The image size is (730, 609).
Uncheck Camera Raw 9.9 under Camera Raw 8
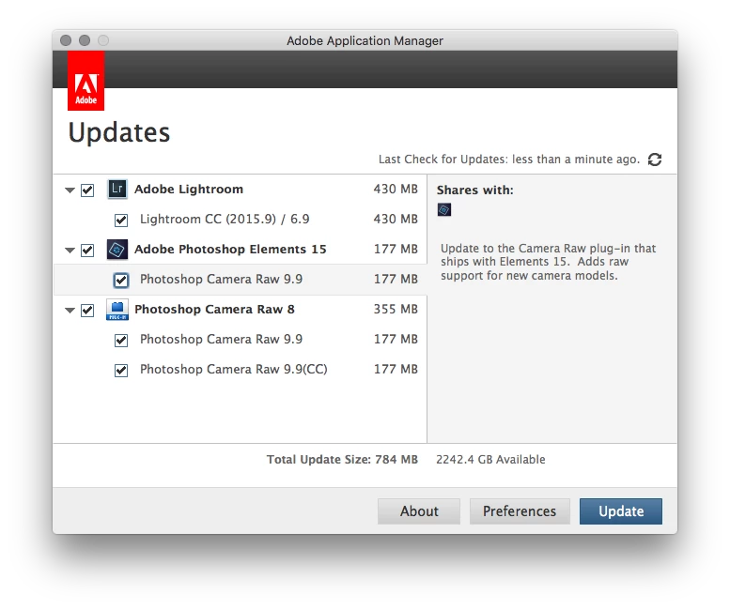click(x=121, y=341)
